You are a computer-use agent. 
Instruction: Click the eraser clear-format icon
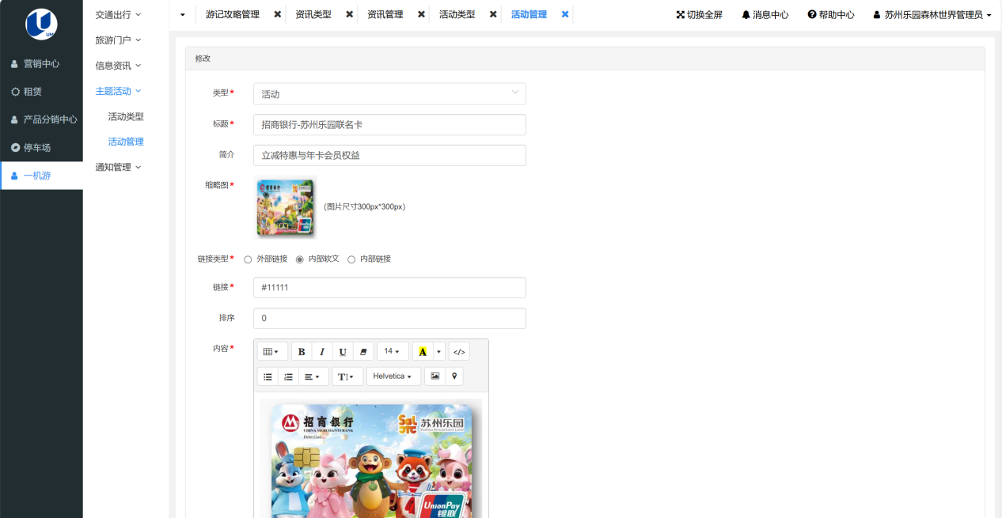(363, 351)
